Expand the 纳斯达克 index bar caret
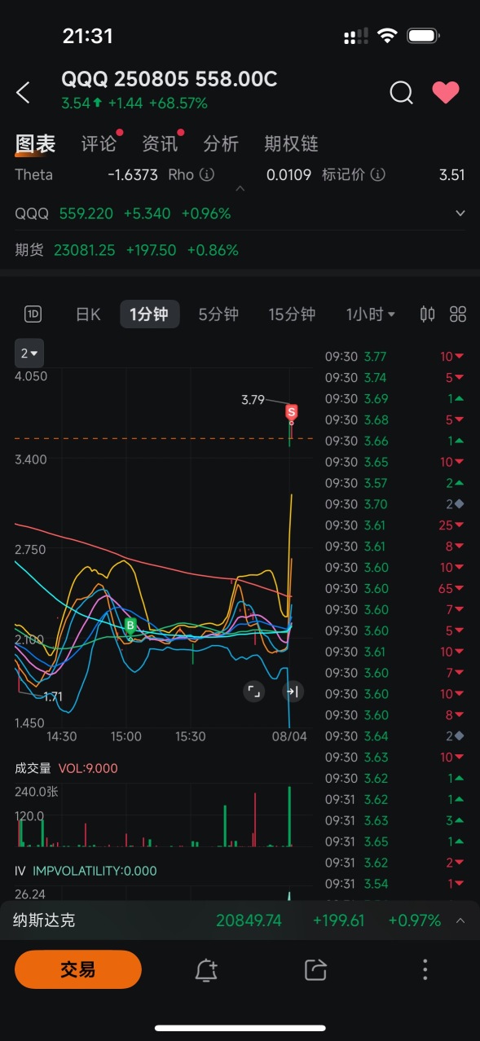The width and height of the screenshot is (480, 1041). 460,920
